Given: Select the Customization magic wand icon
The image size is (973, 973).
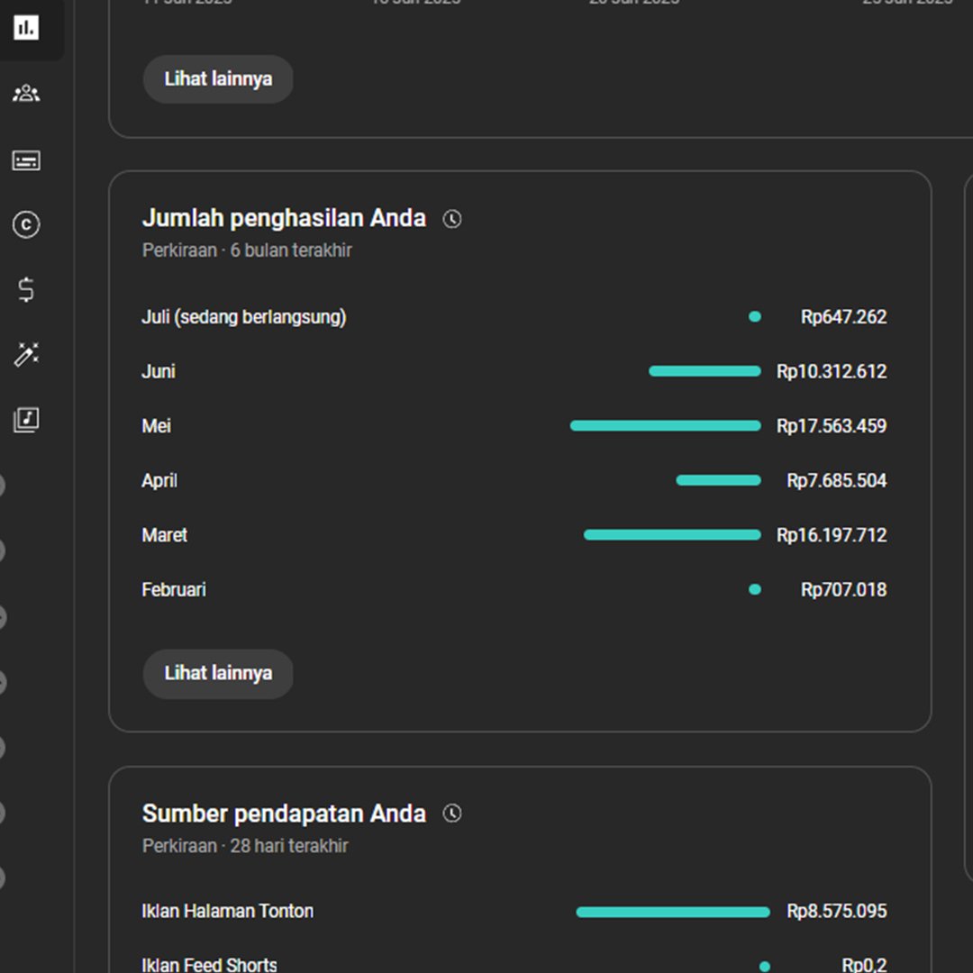Looking at the screenshot, I should point(25,354).
